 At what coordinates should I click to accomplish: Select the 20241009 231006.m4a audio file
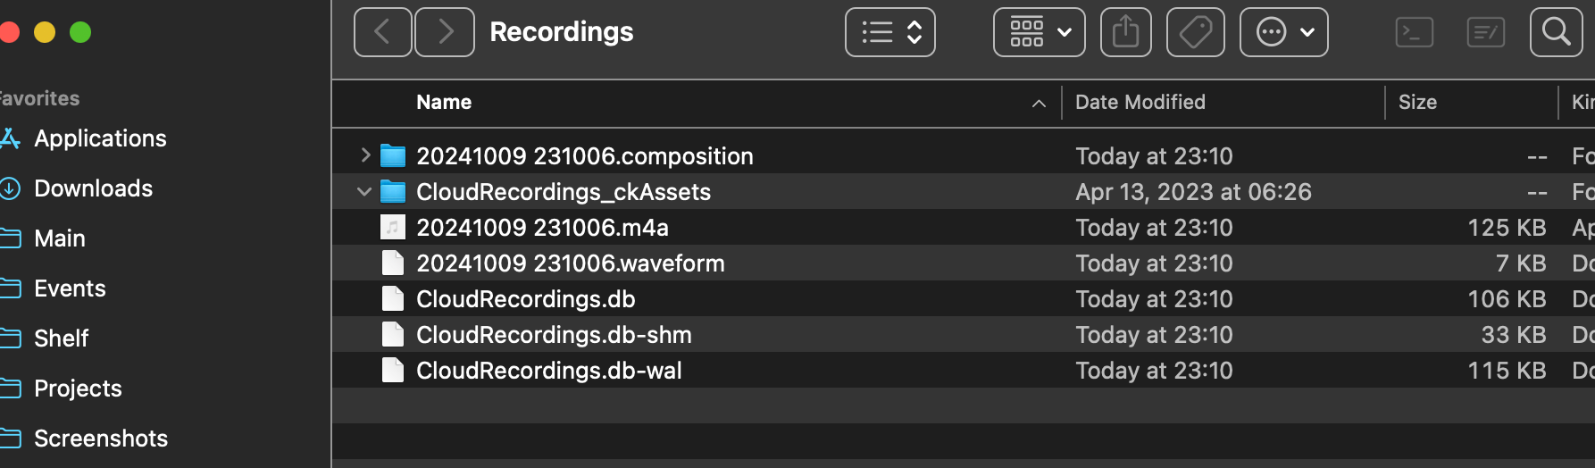point(542,228)
